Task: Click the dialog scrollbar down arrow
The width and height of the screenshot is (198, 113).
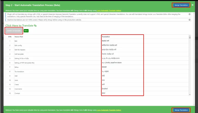Action: 194,105
